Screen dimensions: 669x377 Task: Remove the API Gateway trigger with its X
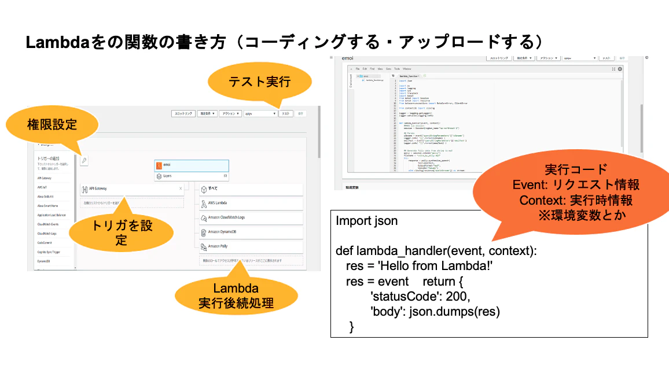pos(181,188)
